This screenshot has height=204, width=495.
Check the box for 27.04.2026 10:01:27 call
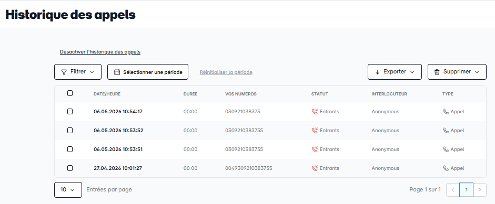tap(70, 168)
